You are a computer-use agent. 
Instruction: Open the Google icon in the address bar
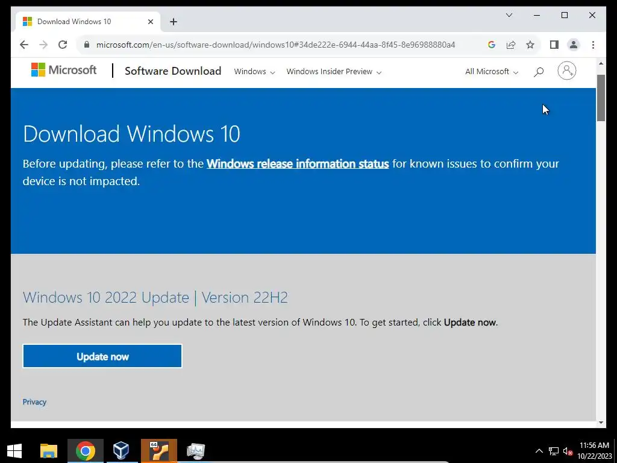pos(492,45)
